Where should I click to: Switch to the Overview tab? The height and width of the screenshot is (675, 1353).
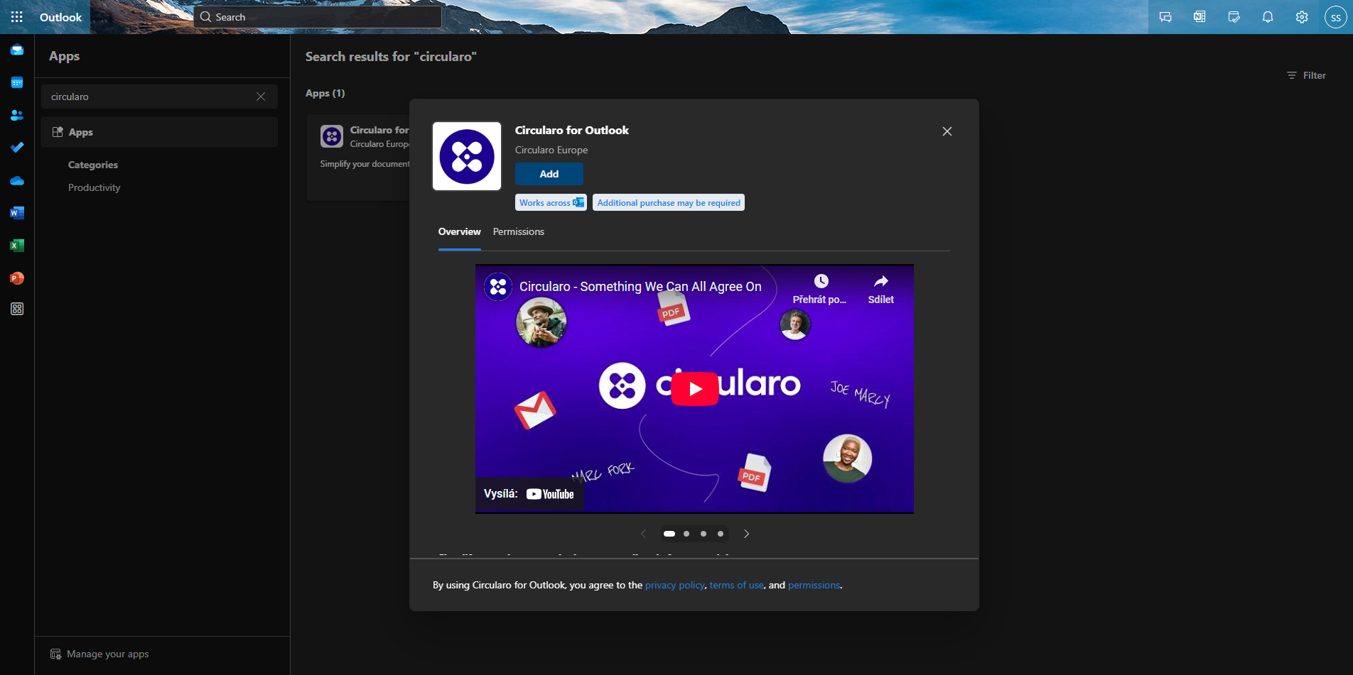point(459,231)
